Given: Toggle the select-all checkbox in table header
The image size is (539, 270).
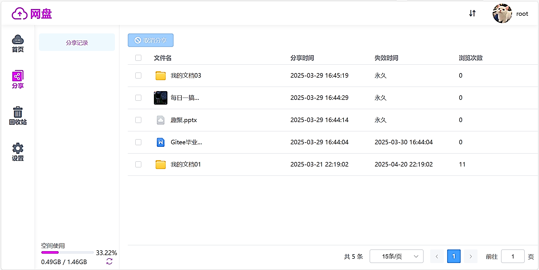Looking at the screenshot, I should coord(138,58).
